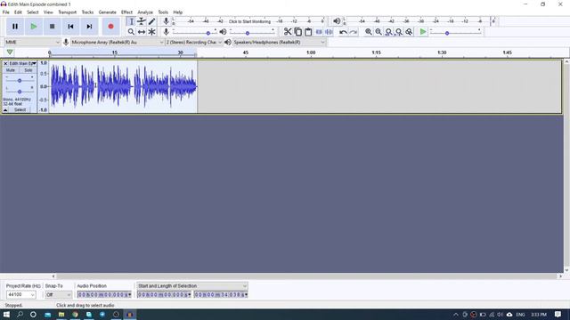Open the Analyze menu
570x320 pixels.
145,12
